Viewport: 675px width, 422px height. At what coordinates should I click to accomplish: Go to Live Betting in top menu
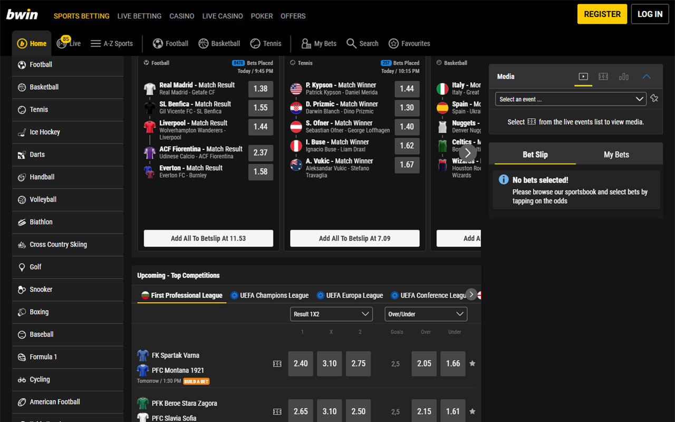pos(139,16)
